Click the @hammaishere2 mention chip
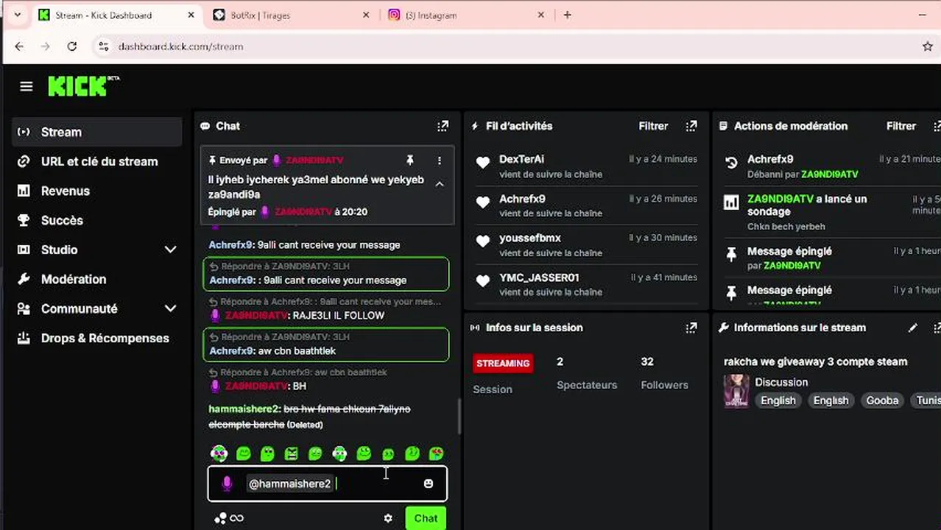Screen dimensions: 941x530 point(289,484)
